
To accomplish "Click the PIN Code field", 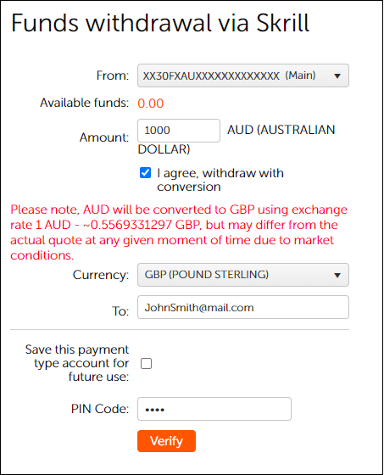I will [x=214, y=409].
